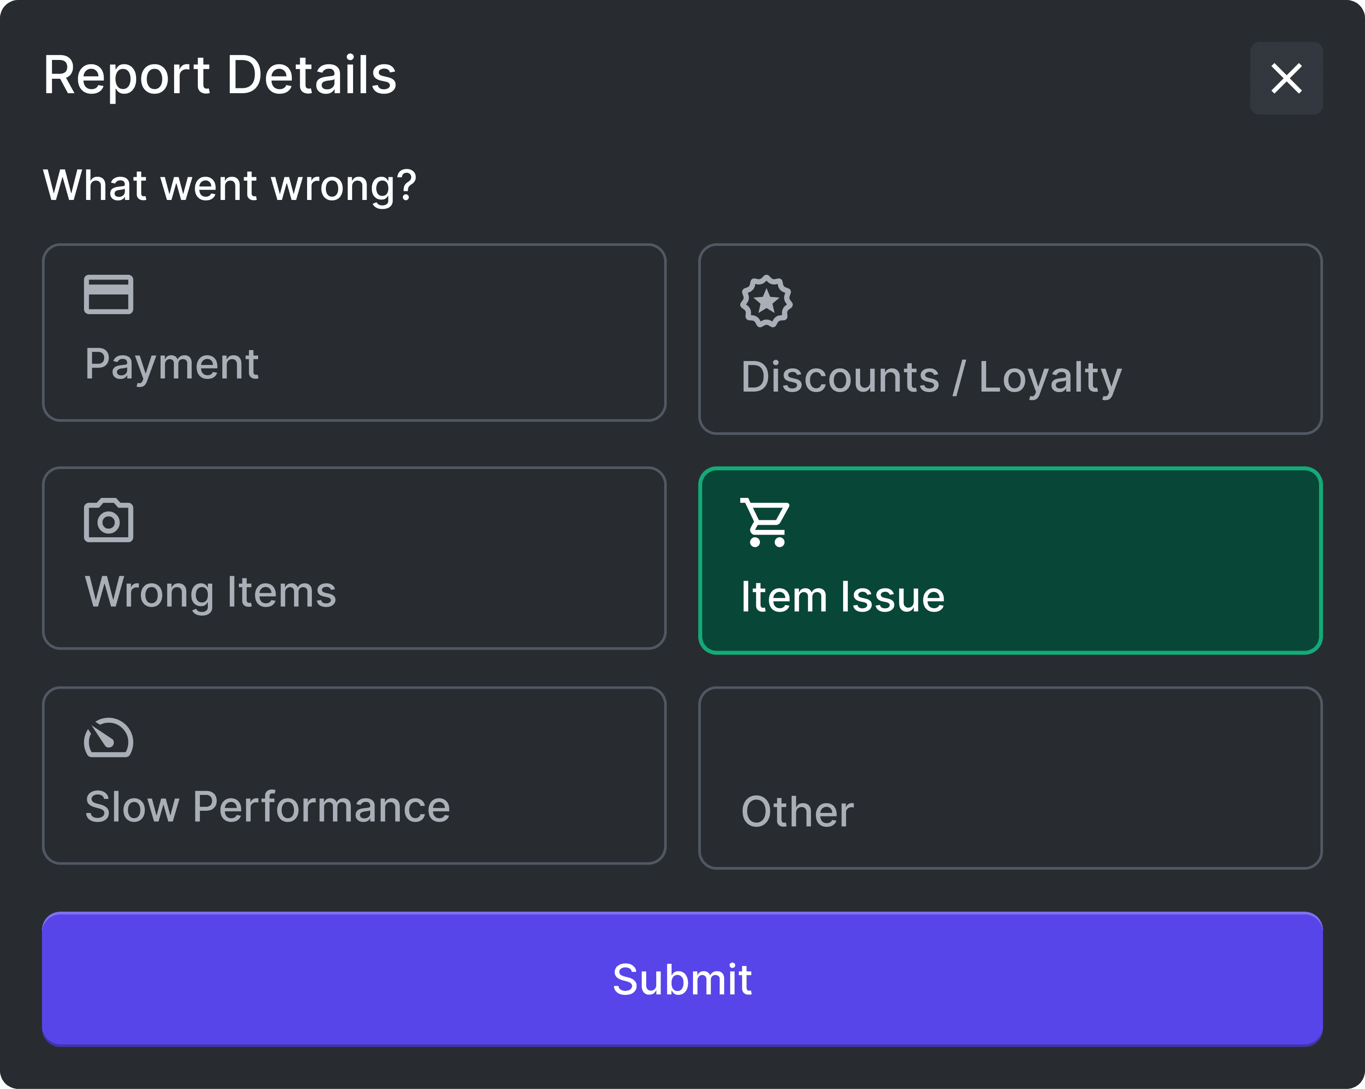1365x1089 pixels.
Task: Submit the report with the purple button
Action: [682, 980]
